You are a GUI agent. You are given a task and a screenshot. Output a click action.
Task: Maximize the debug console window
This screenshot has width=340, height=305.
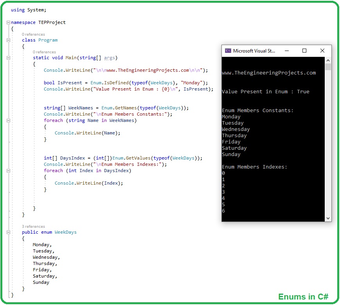coord(304,51)
